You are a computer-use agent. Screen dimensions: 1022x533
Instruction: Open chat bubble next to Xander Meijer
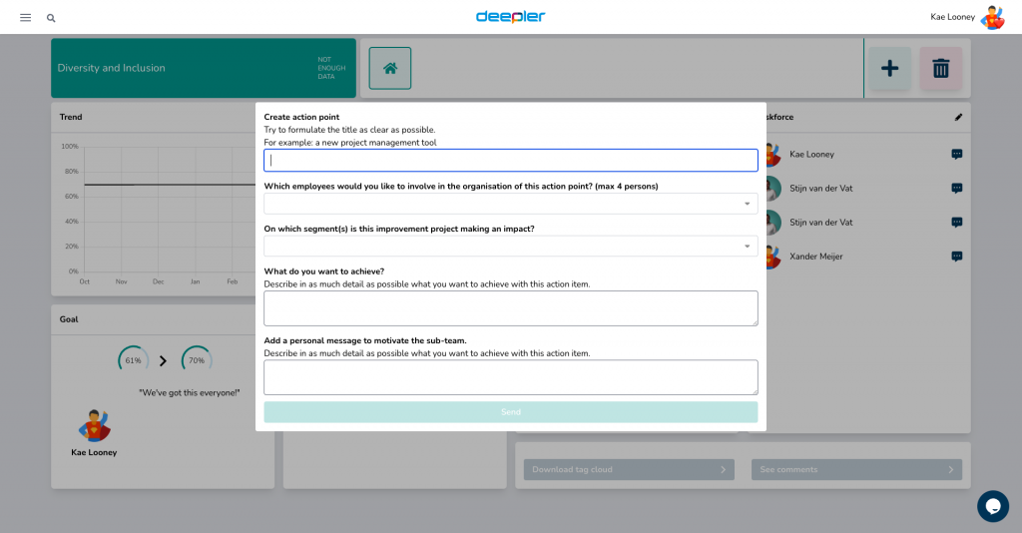[x=957, y=257]
